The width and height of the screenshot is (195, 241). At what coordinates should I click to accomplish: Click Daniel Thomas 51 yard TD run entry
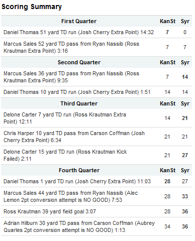coord(96,32)
